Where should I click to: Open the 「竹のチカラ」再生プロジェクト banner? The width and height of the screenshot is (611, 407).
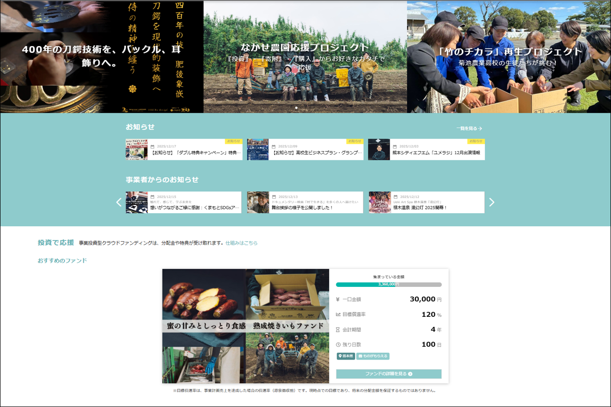pyautogui.click(x=509, y=57)
